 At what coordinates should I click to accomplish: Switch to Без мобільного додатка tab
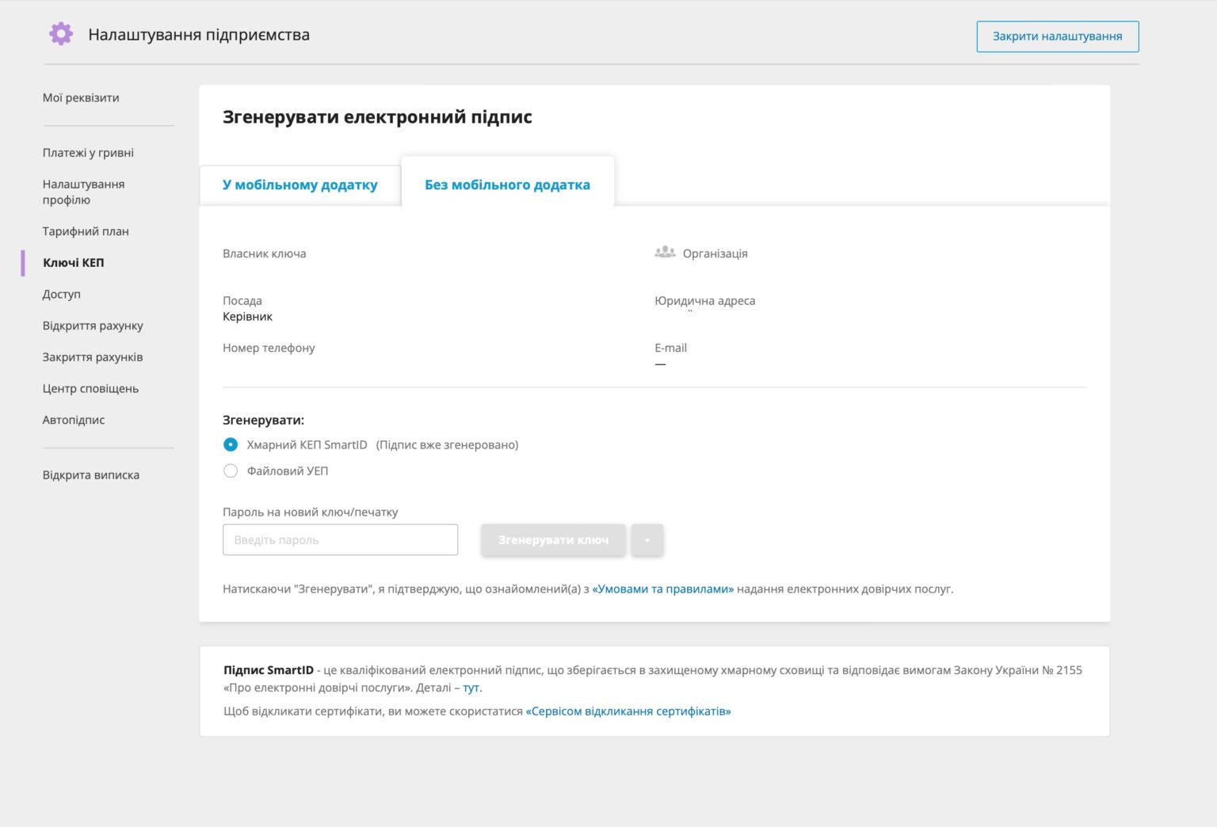pyautogui.click(x=508, y=185)
